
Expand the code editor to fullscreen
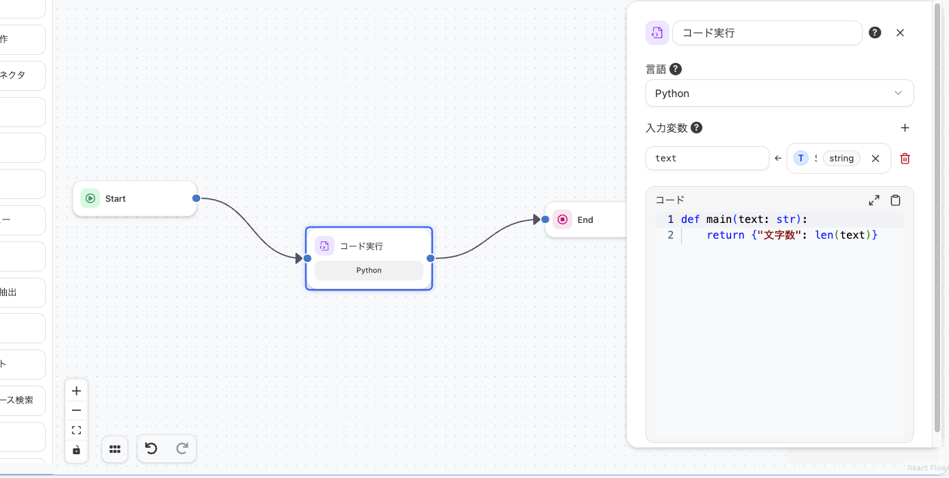874,200
